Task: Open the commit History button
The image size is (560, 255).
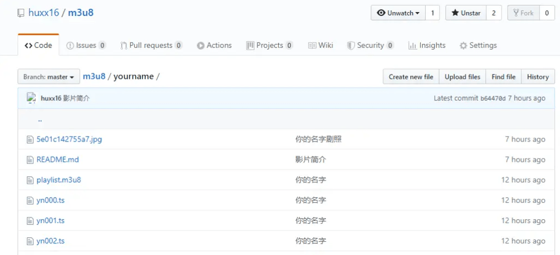Action: pos(538,77)
